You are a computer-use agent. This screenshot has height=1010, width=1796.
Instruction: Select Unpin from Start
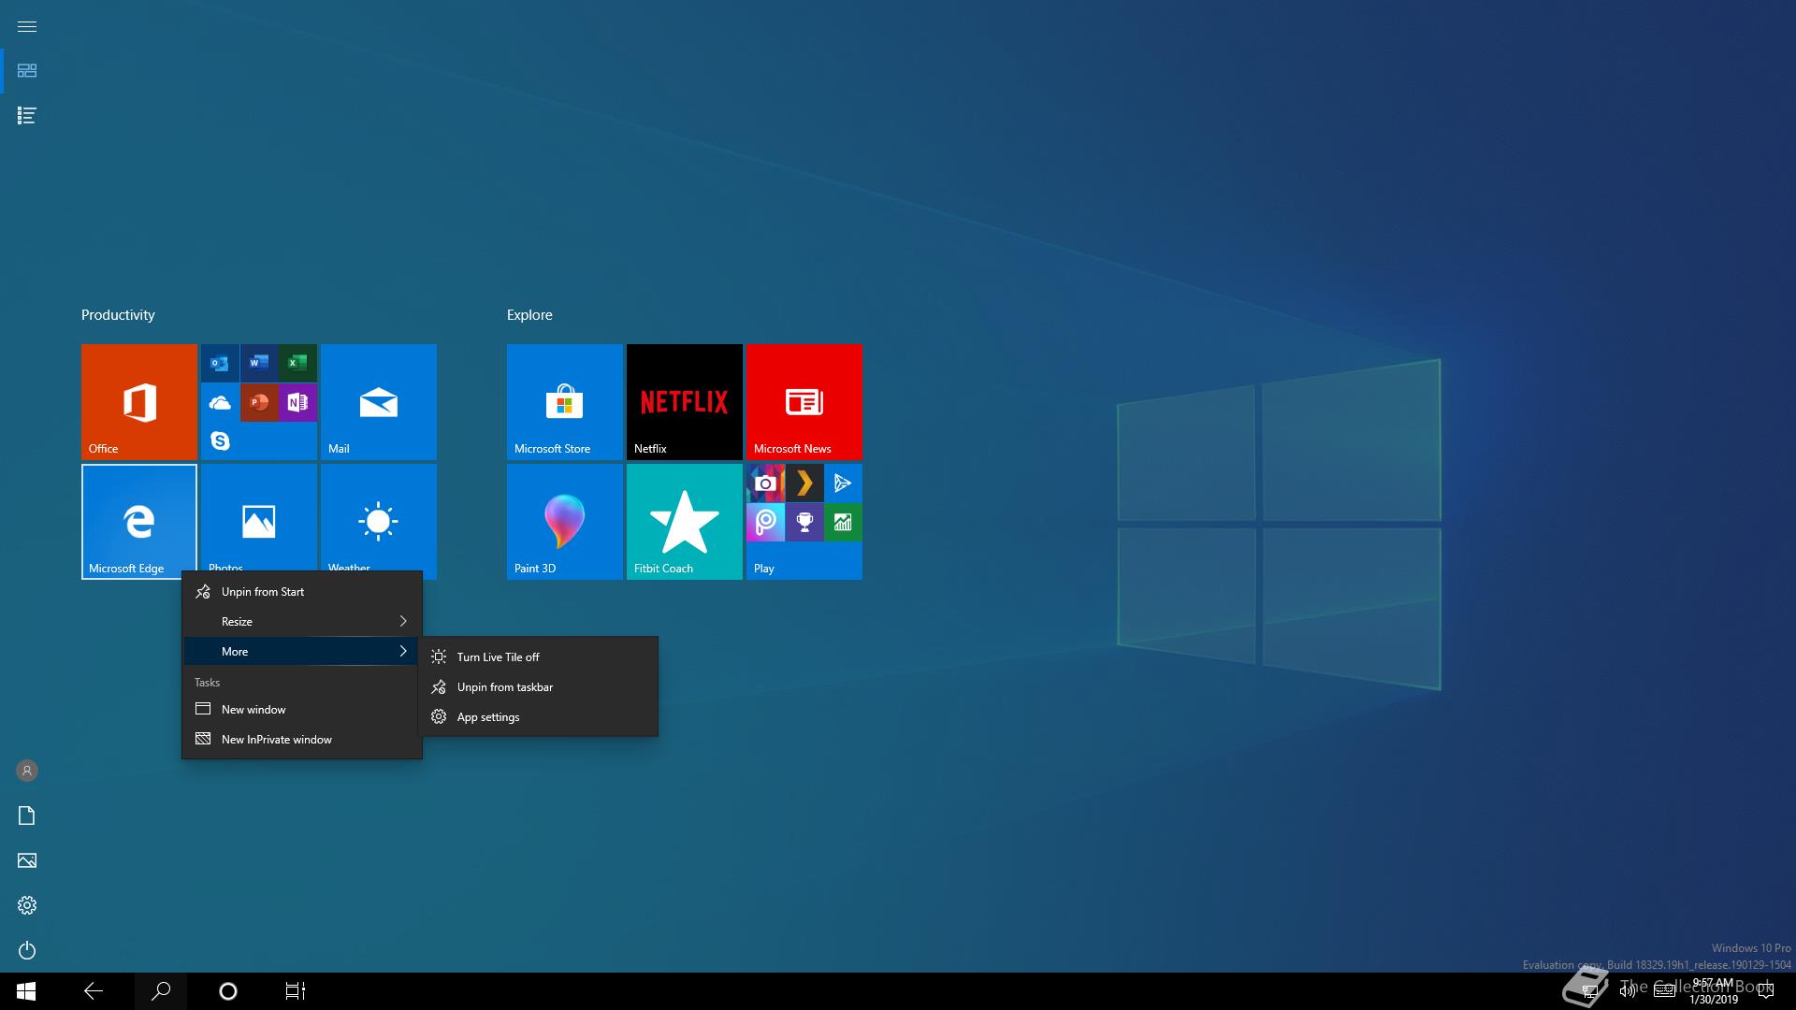pyautogui.click(x=301, y=591)
